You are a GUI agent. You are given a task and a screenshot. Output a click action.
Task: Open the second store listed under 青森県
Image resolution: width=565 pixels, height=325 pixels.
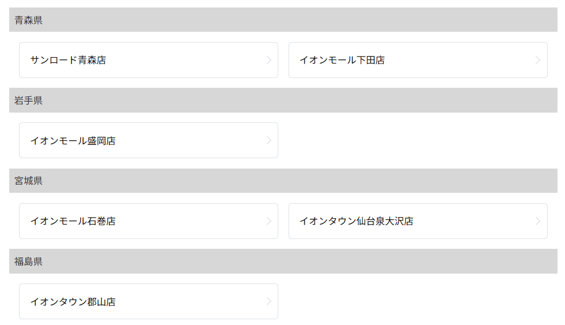point(418,60)
